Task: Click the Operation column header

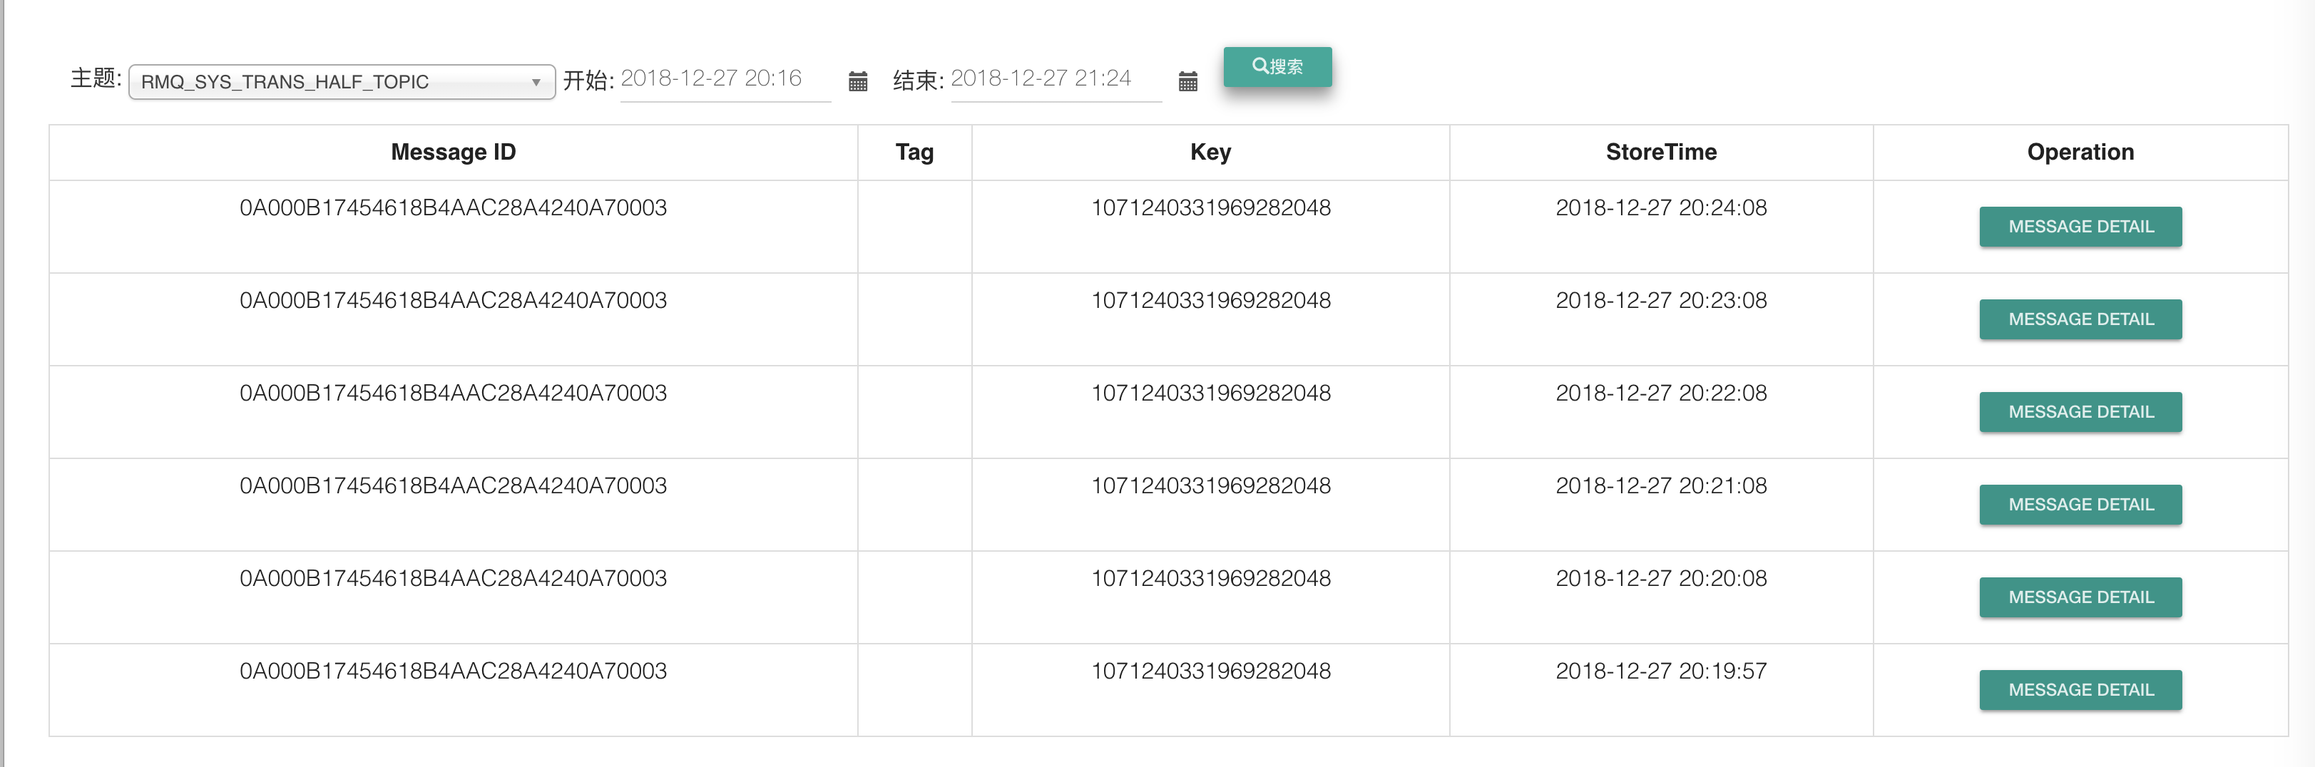Action: [2080, 152]
